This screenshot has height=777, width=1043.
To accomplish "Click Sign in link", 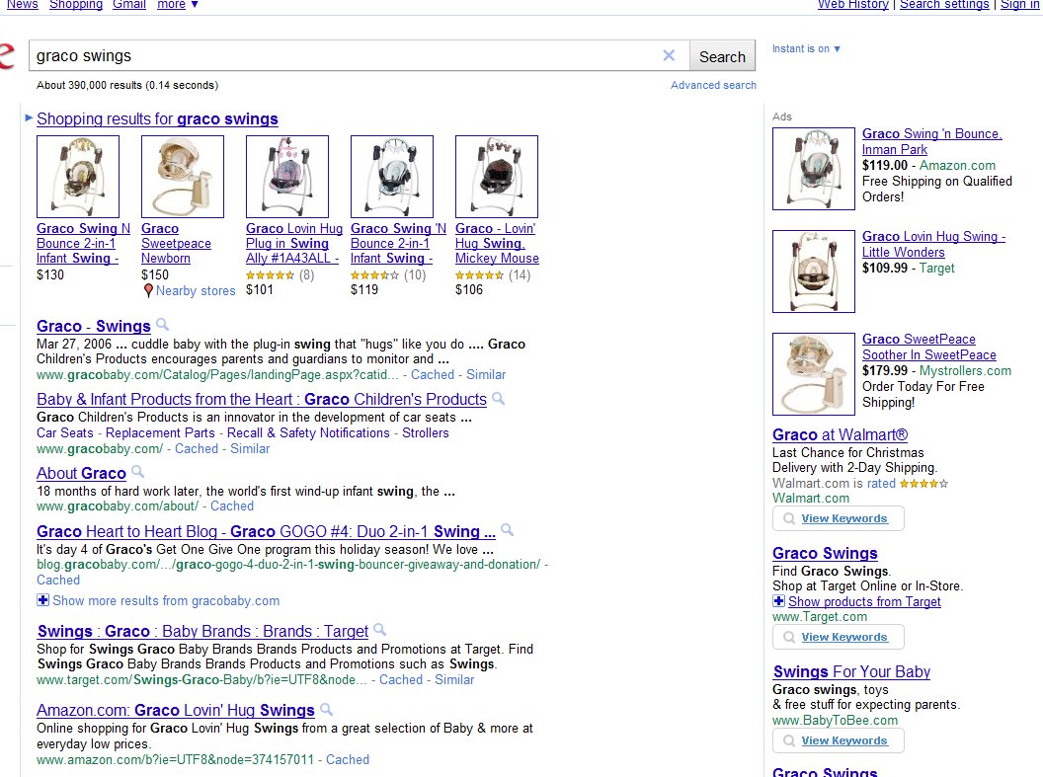I will (1019, 5).
